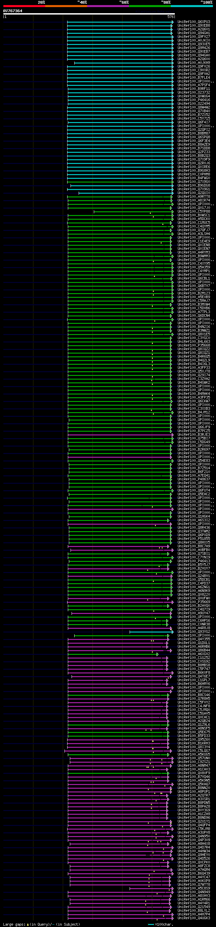Select hit label UniRef100_Q9FV27
This screenshot has width=216, height=927.
click(x=194, y=37)
